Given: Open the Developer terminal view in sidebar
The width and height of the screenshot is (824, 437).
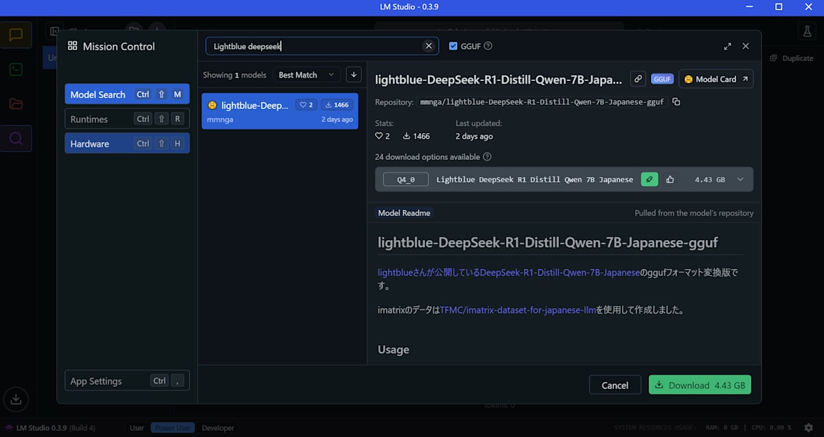Looking at the screenshot, I should 16,69.
